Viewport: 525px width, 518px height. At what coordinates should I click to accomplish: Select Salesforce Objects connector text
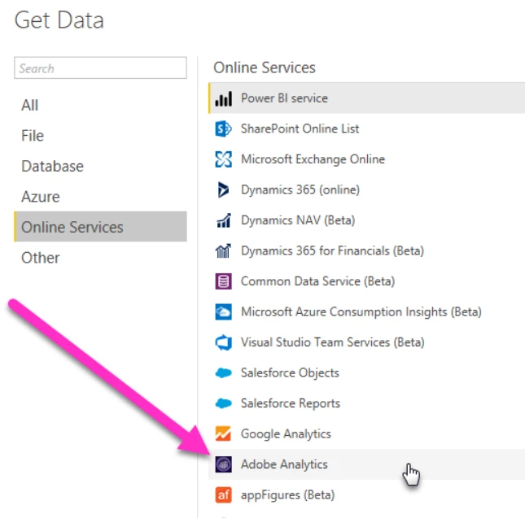point(290,373)
